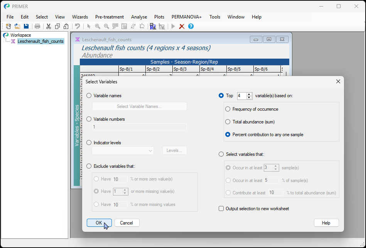The width and height of the screenshot is (366, 248).
Task: Click the Workspace root icon in tree
Action: (x=6, y=35)
